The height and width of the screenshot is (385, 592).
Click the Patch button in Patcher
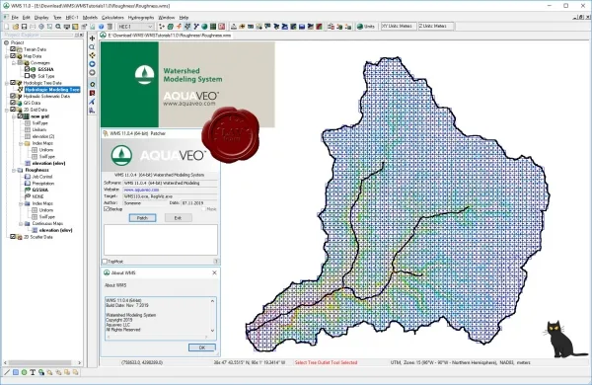142,218
